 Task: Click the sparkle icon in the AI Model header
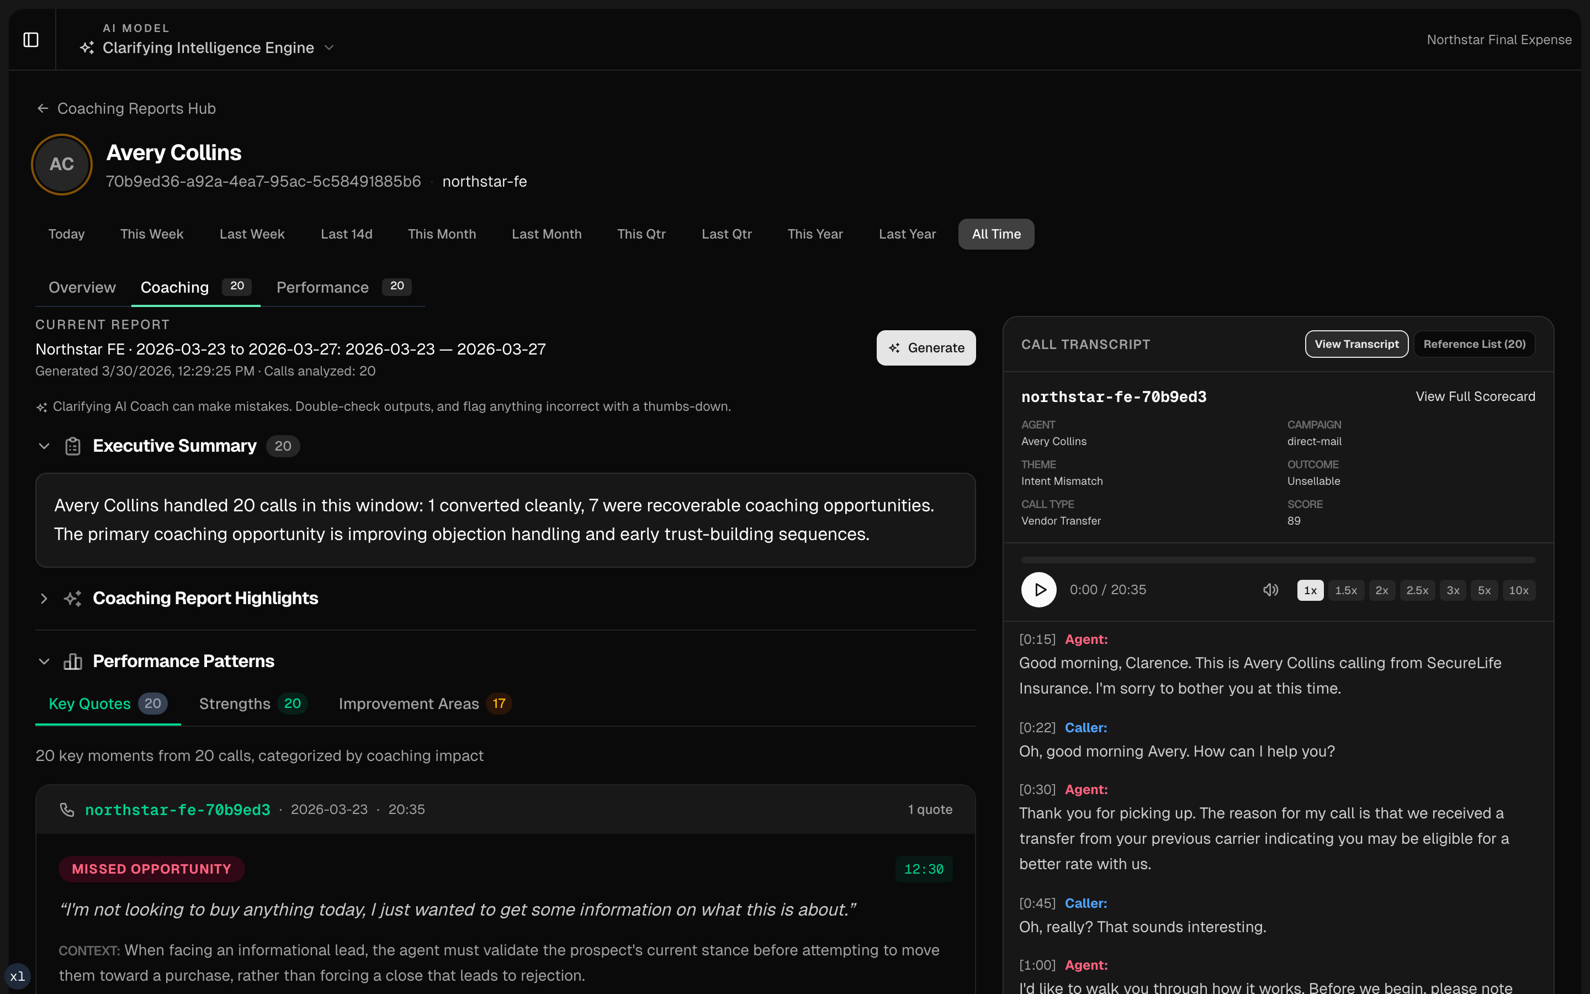[x=87, y=48]
